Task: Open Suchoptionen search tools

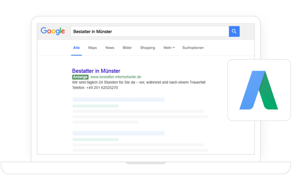Action: point(193,48)
